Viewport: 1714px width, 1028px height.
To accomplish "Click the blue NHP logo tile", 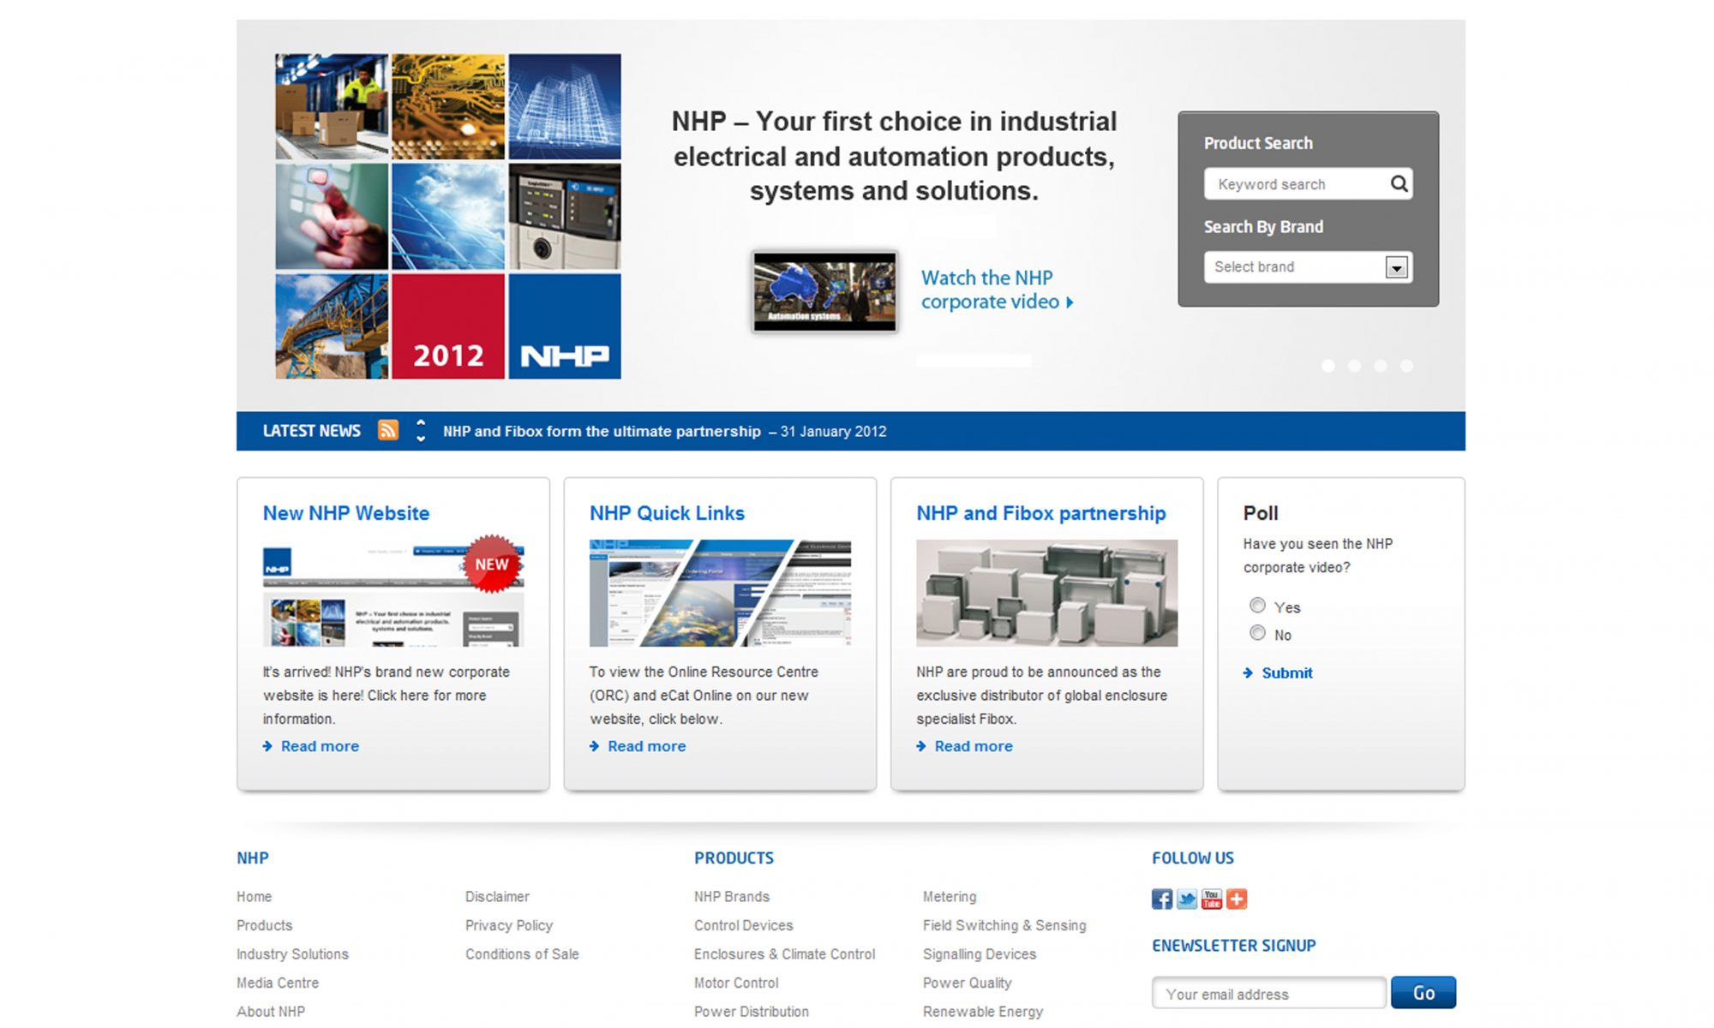I will [565, 326].
